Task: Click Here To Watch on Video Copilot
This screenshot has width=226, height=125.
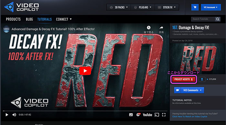Action: pos(190,117)
